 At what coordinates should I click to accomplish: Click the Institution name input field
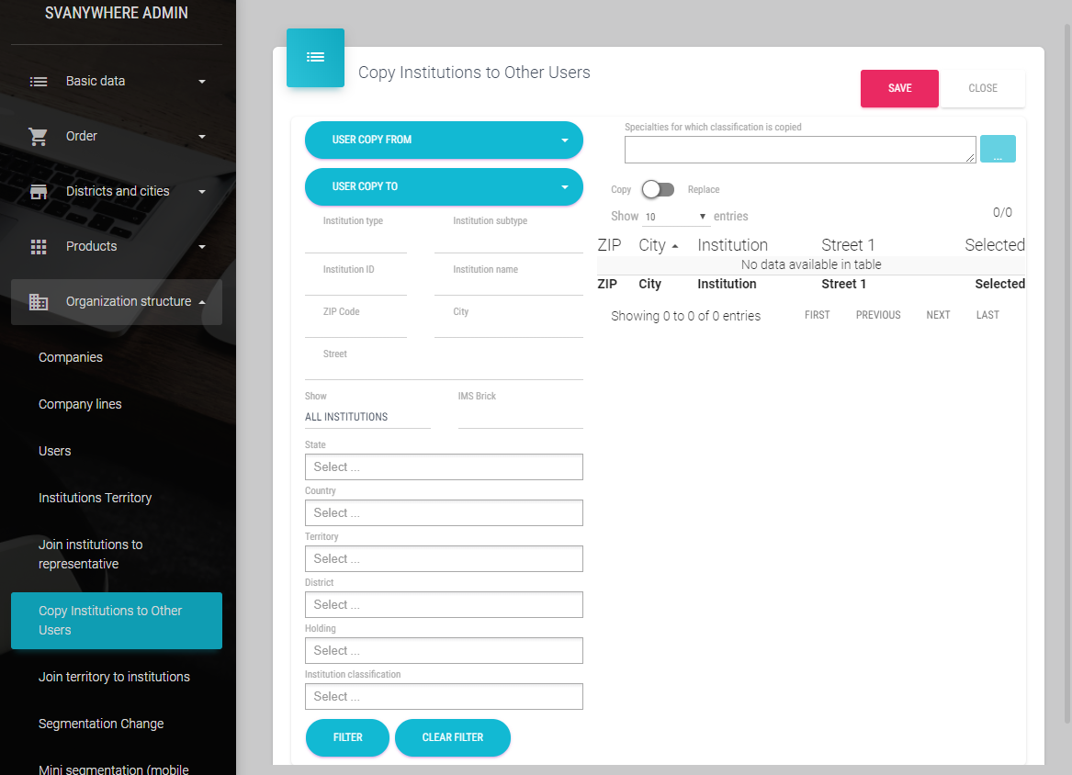click(508, 285)
